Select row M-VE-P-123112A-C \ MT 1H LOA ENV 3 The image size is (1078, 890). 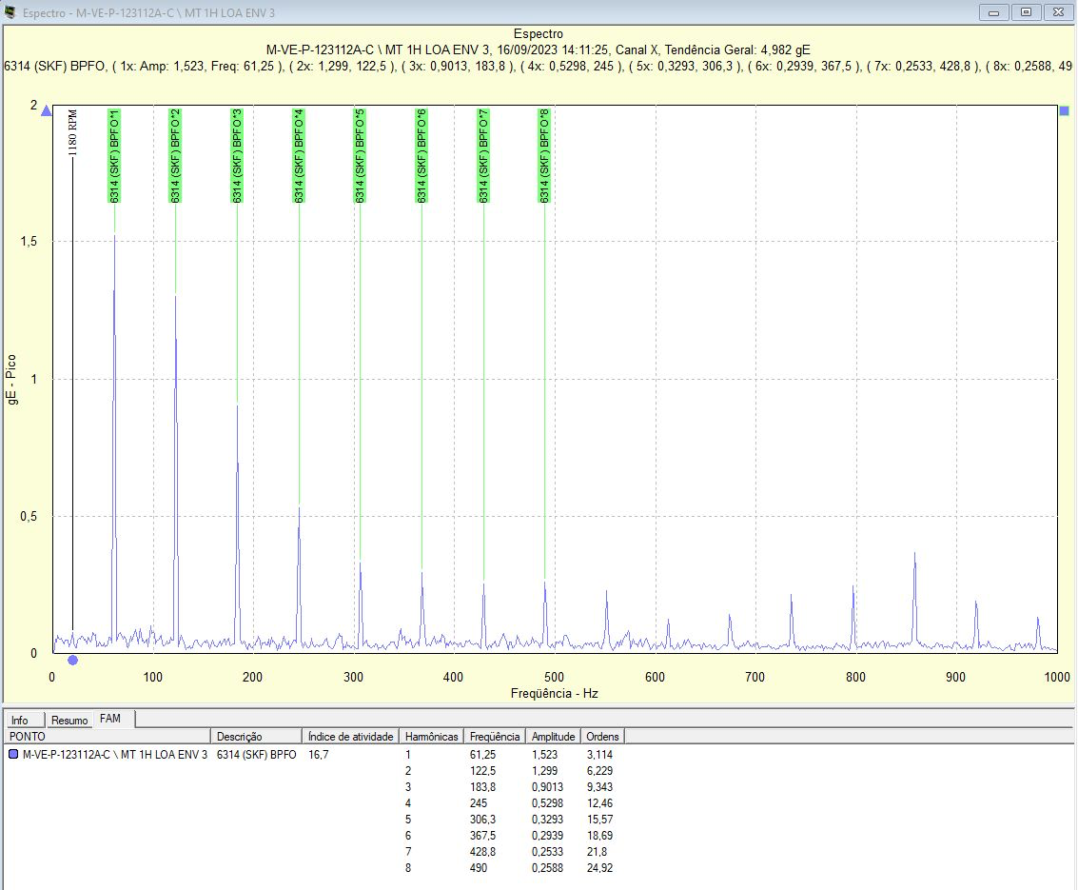[x=115, y=755]
